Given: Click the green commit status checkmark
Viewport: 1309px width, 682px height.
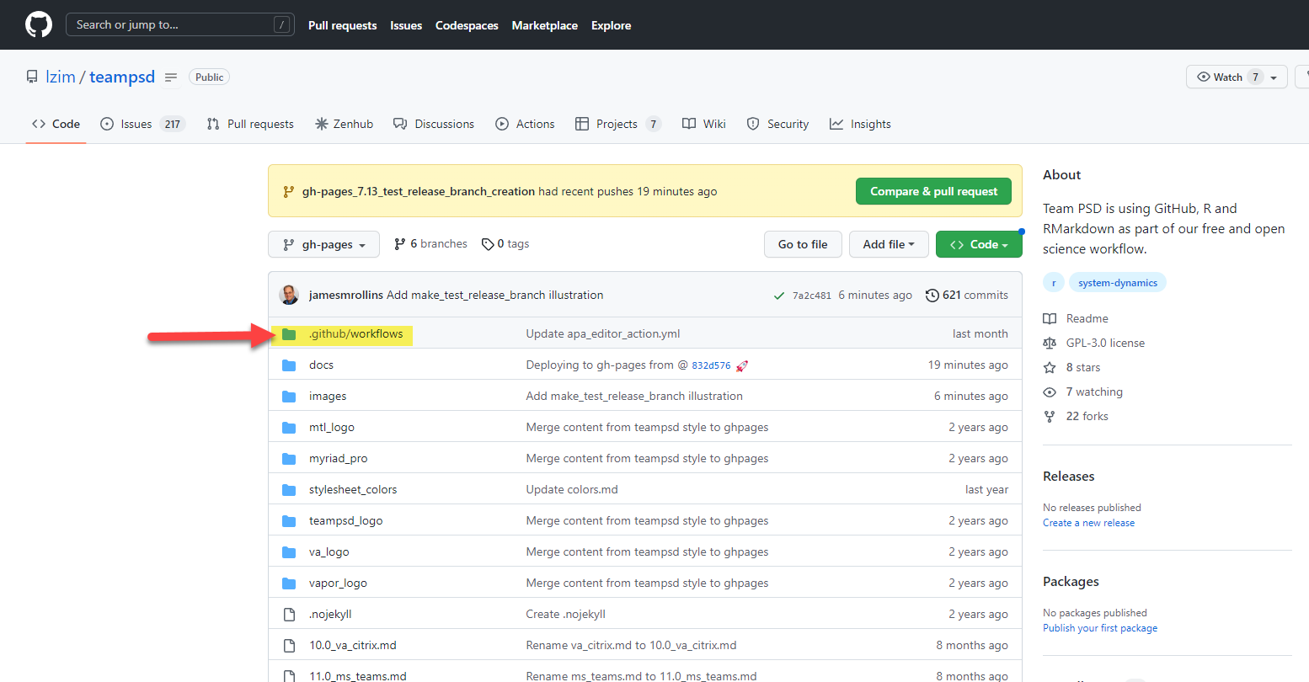Looking at the screenshot, I should [779, 296].
